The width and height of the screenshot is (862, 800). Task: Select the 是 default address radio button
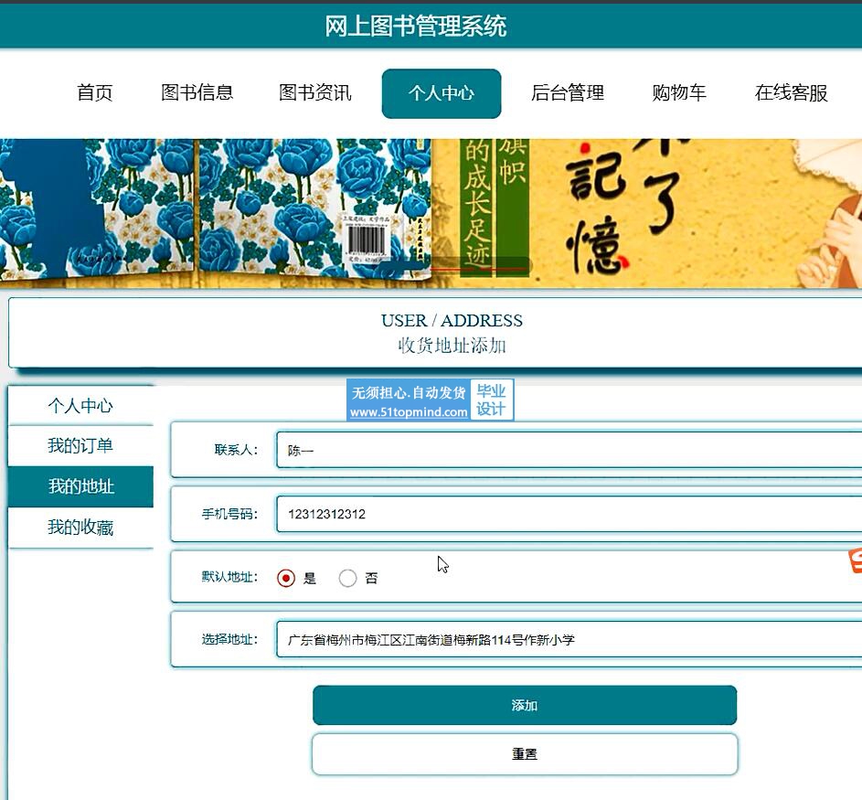(x=286, y=578)
